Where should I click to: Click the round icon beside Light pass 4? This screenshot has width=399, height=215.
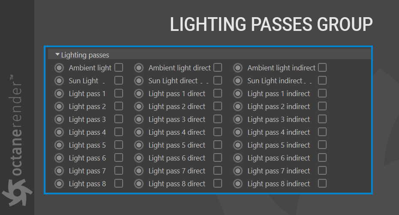click(60, 132)
